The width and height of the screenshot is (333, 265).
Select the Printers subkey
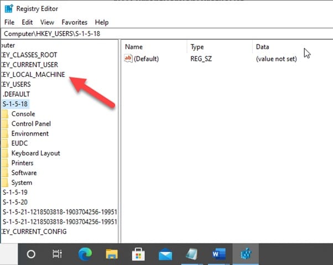22,163
